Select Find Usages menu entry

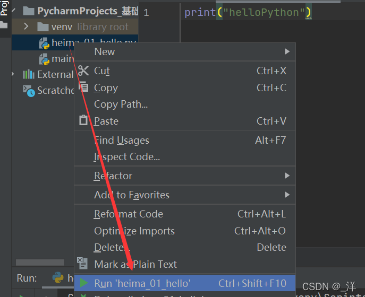[x=122, y=141]
